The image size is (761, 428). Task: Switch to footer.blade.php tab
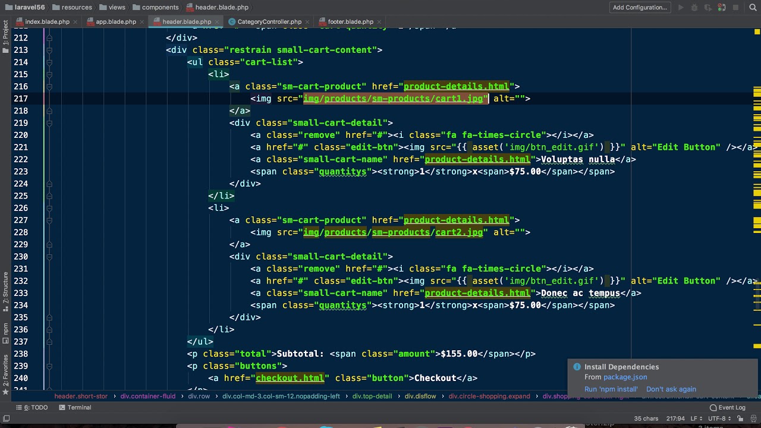351,21
